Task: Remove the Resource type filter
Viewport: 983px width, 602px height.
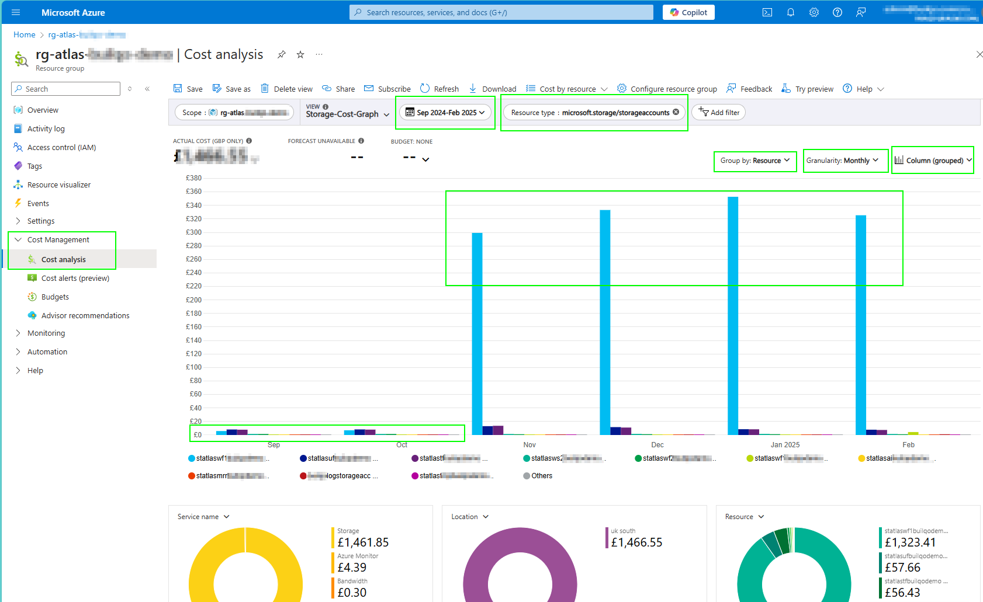Action: 676,112
